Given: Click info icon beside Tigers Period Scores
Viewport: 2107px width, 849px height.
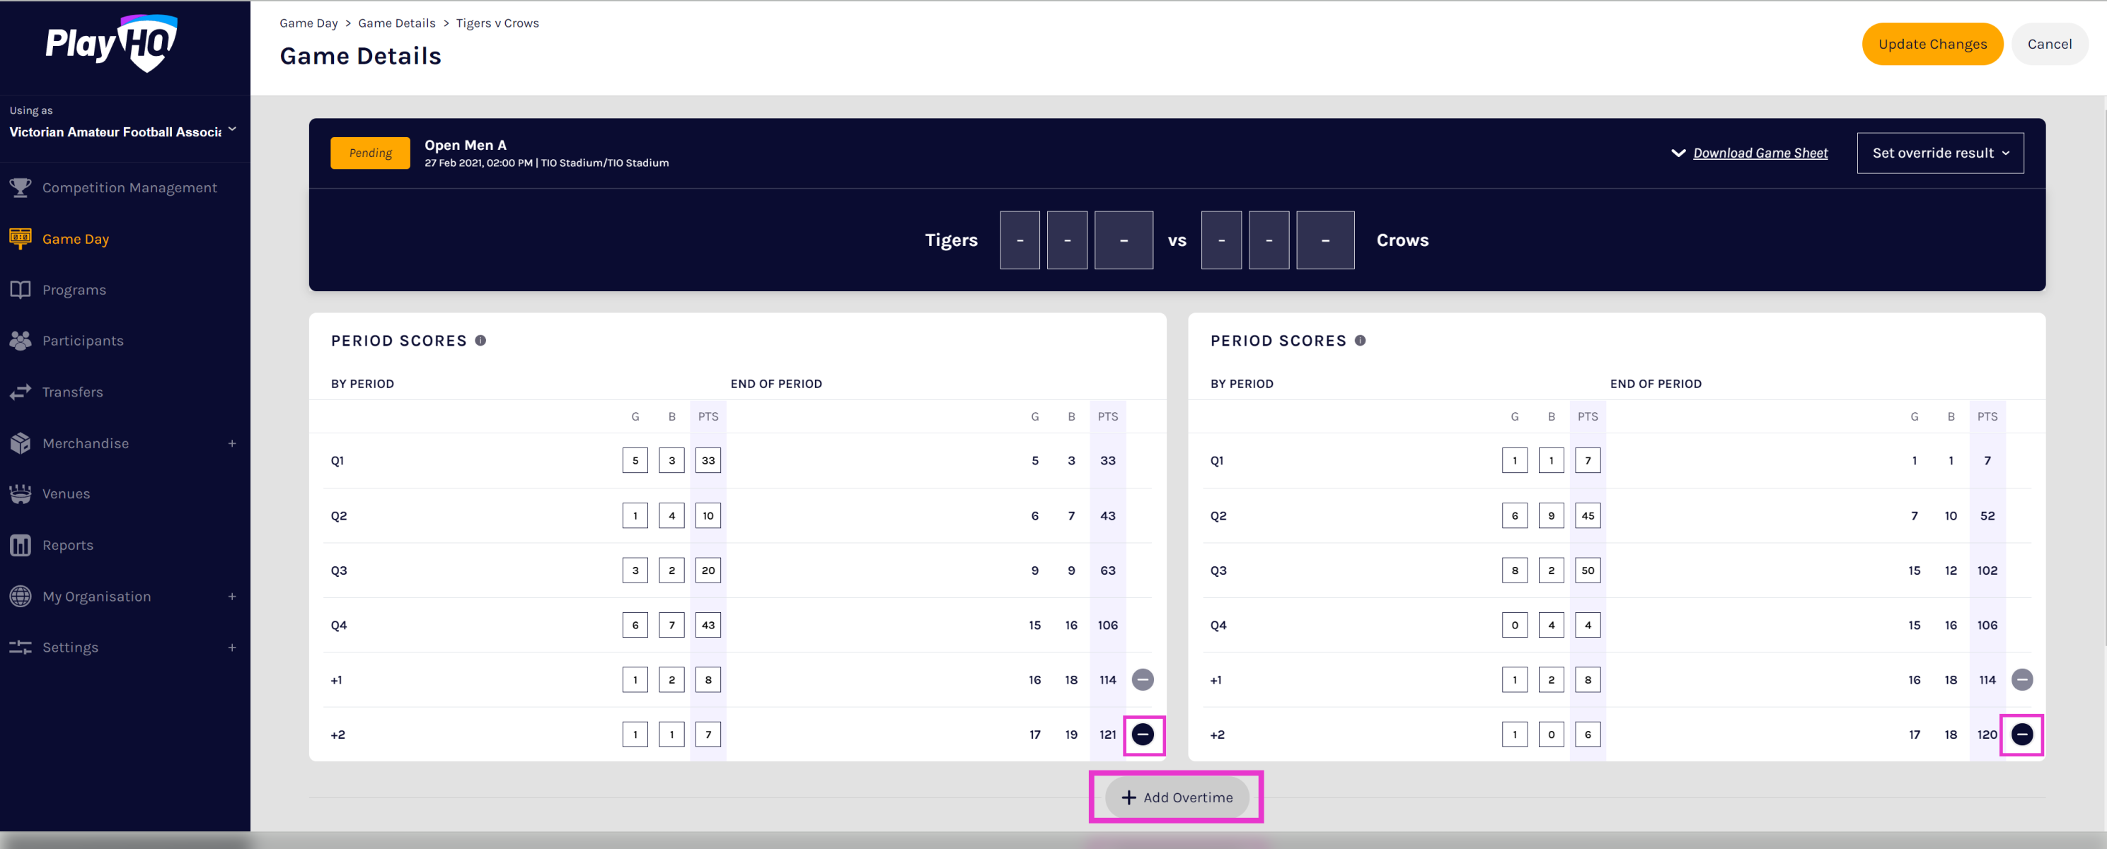Looking at the screenshot, I should pos(481,341).
